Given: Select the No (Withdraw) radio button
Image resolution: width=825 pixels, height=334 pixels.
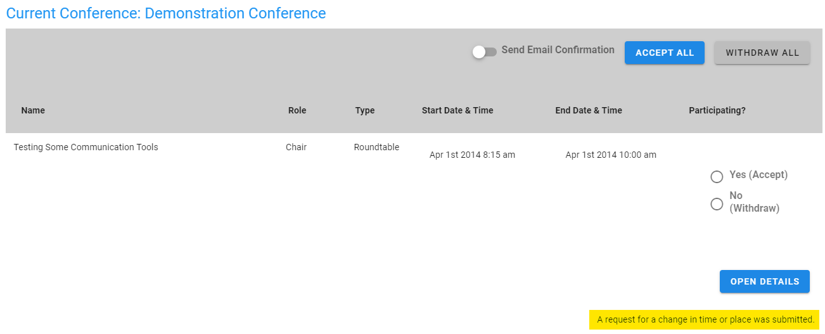Looking at the screenshot, I should tap(717, 204).
